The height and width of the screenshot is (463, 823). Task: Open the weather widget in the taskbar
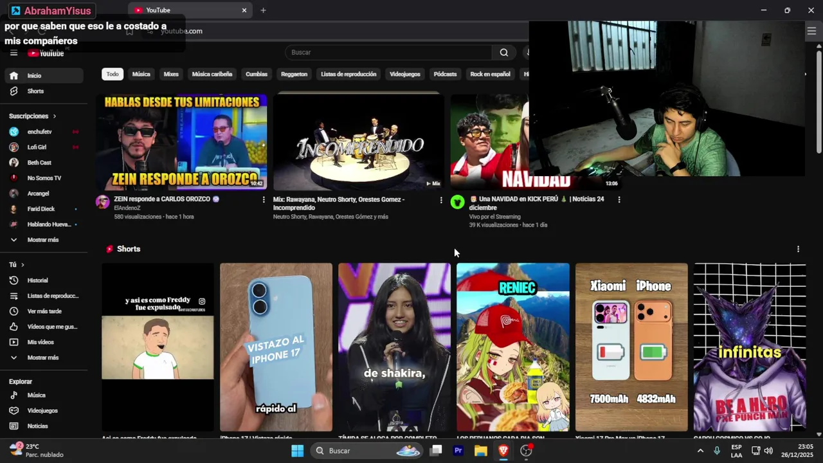37,450
